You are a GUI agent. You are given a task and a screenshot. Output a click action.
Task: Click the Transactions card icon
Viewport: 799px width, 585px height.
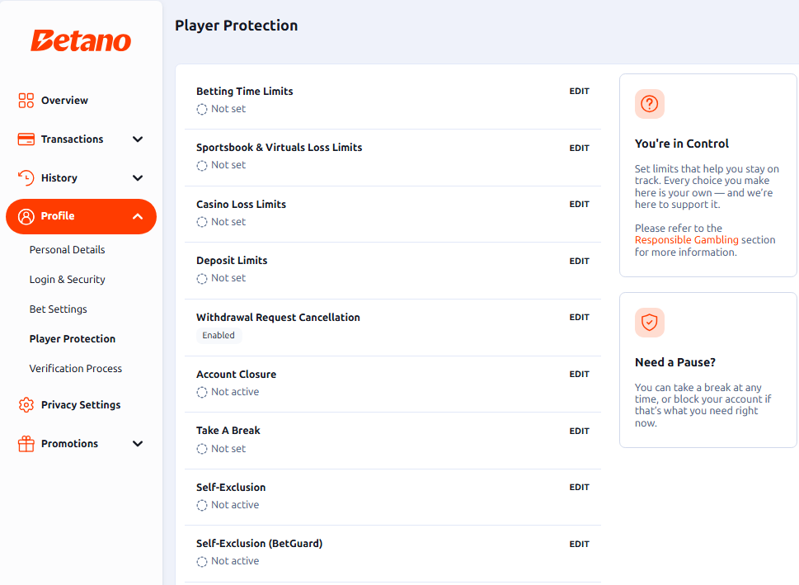coord(26,139)
